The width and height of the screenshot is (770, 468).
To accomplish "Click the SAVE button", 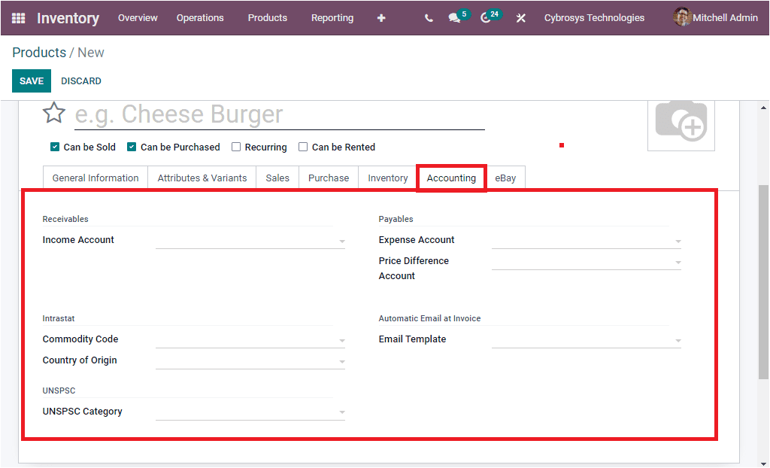I will tap(31, 81).
